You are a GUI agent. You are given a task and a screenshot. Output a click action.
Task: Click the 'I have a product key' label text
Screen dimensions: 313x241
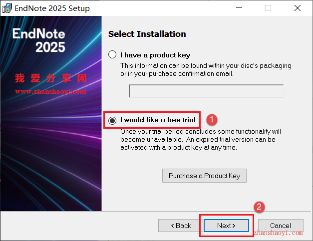click(155, 55)
